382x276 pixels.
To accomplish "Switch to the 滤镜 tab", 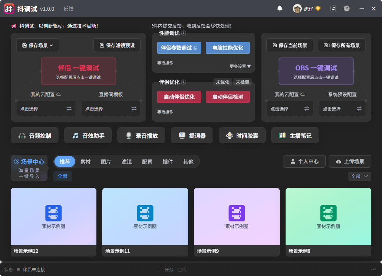I will (127, 161).
